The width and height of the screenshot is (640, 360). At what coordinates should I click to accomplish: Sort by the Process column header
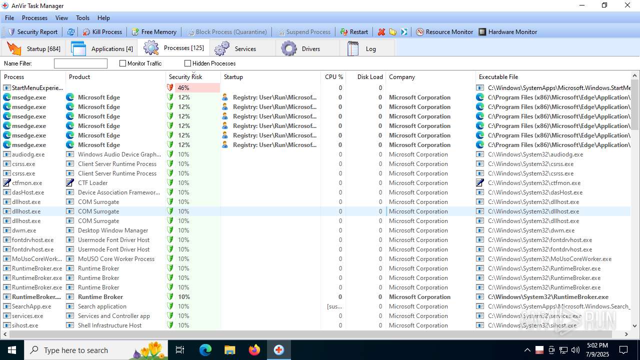33,77
